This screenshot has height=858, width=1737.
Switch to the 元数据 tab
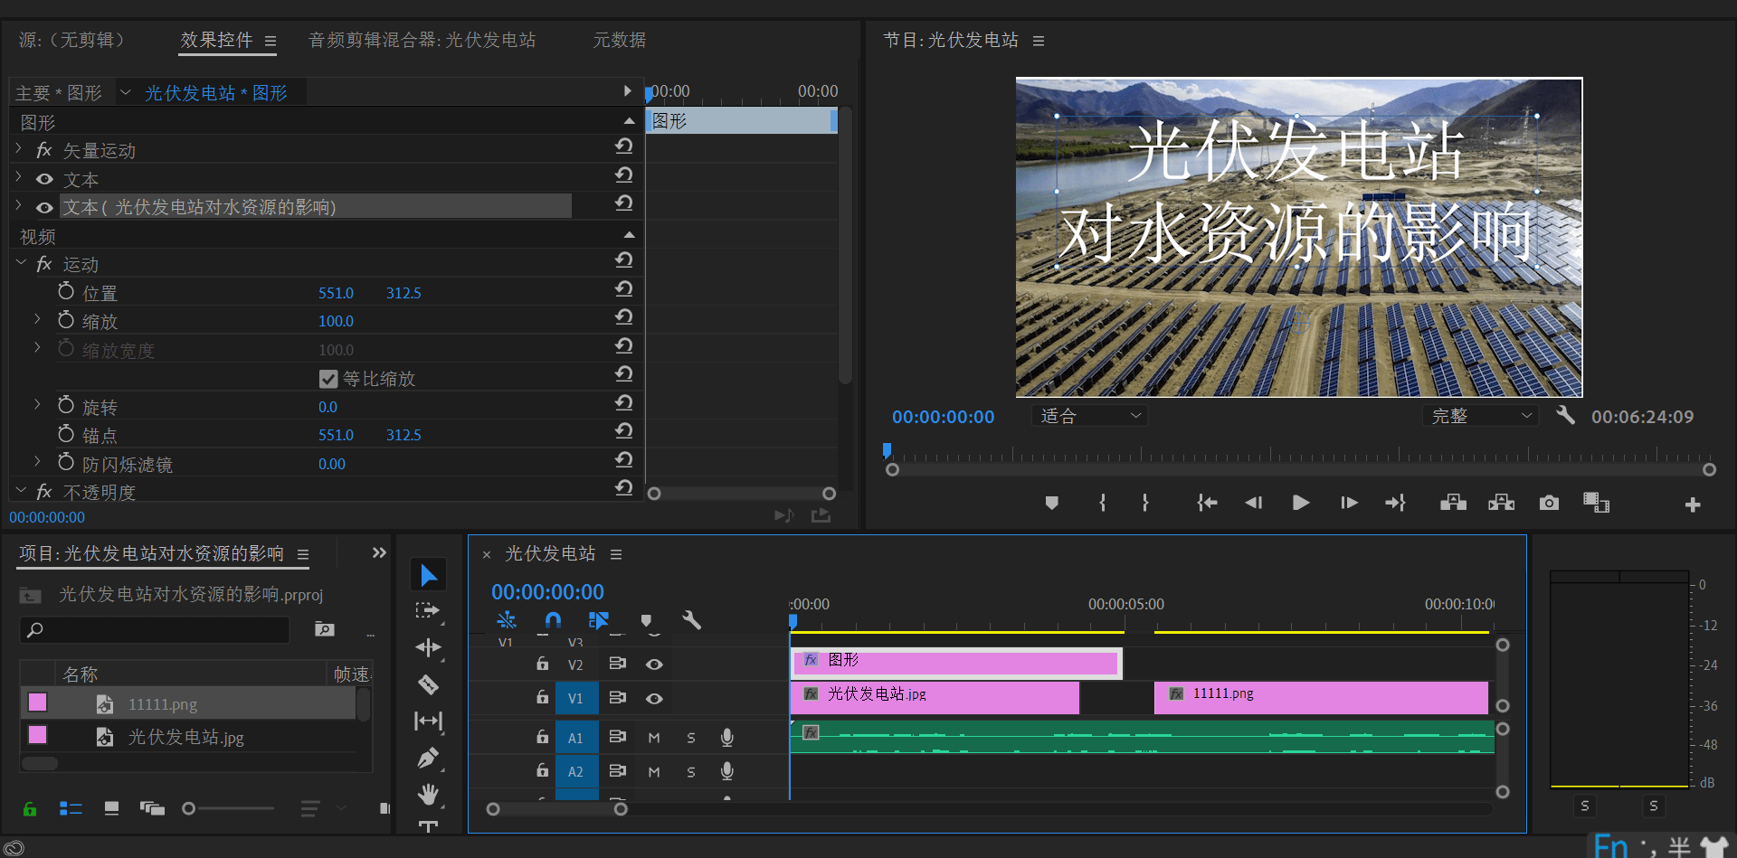tap(619, 41)
